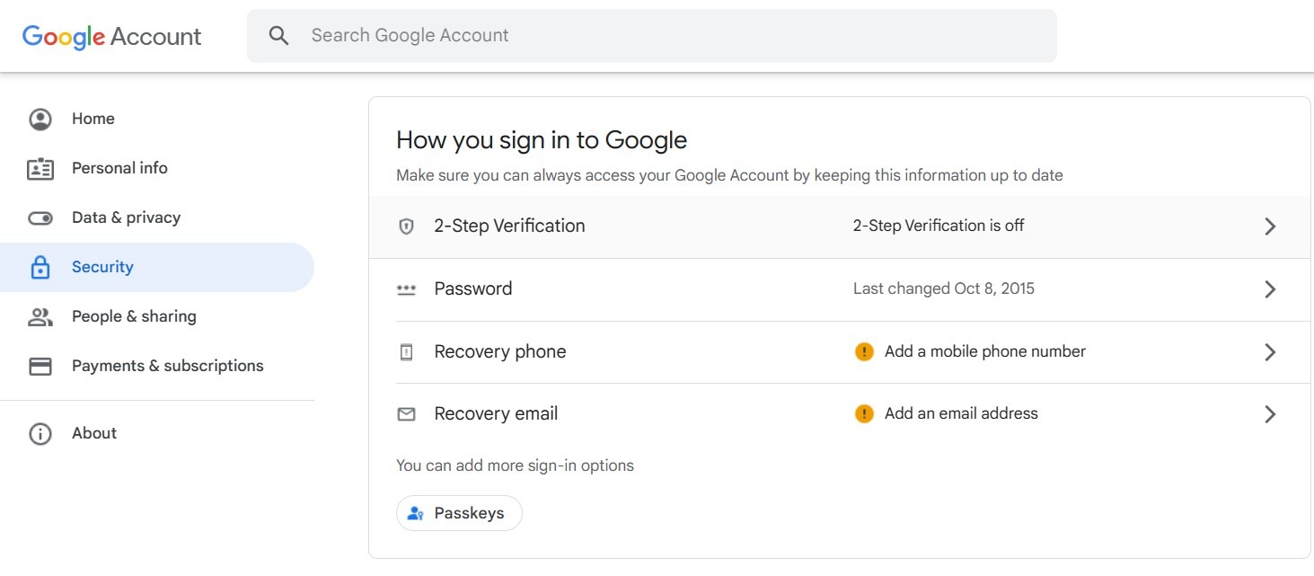Open Password settings via its chevron

(x=1270, y=289)
